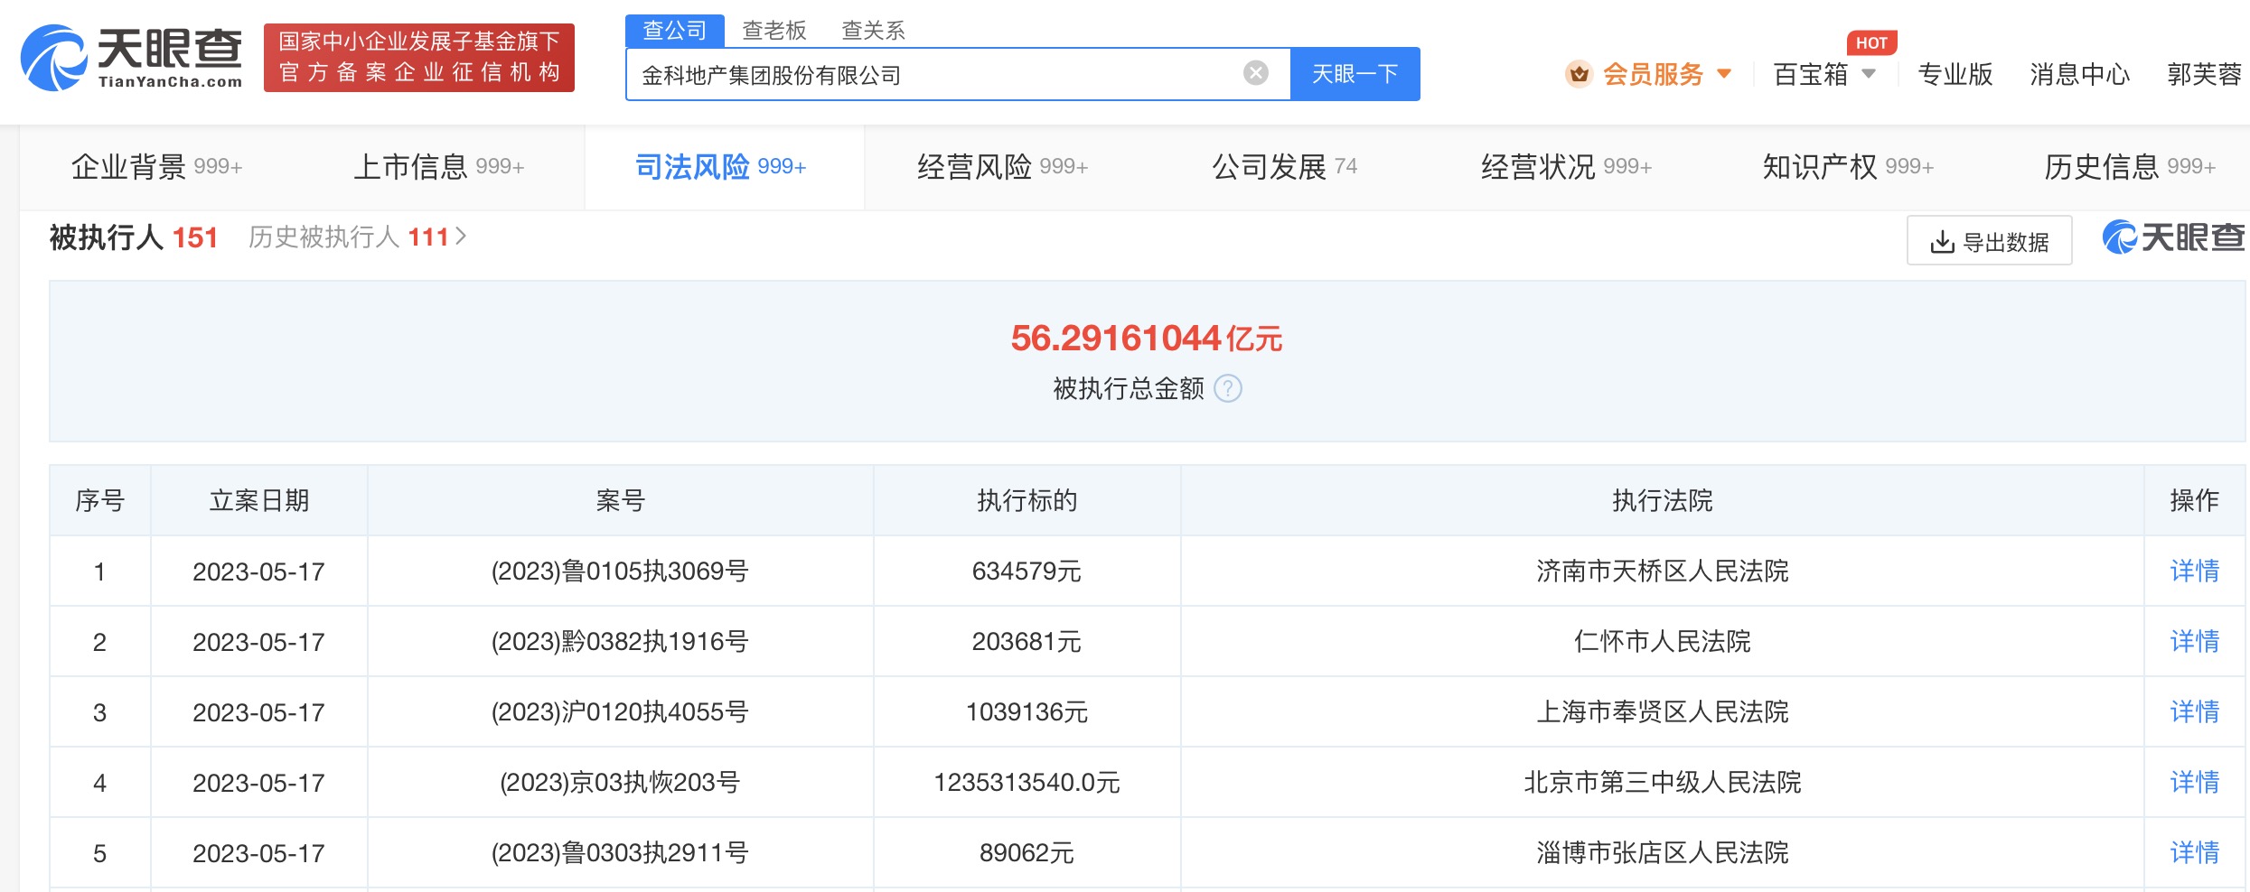Viewport: 2250px width, 892px height.
Task: Open the 公司发展 tab
Action: (1285, 167)
